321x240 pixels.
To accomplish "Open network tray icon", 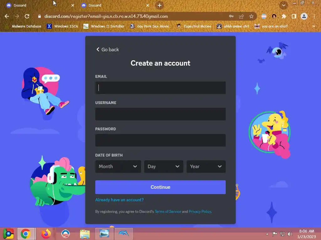I will [x=282, y=234].
